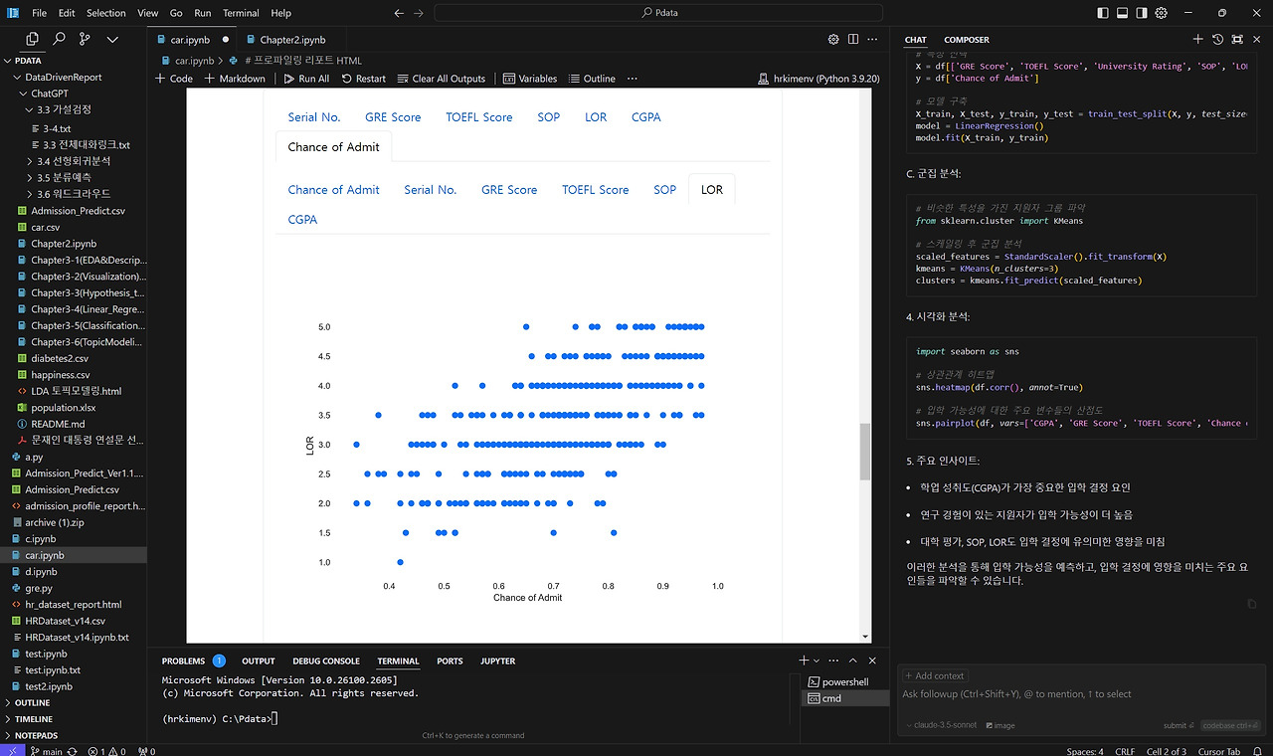This screenshot has height=756, width=1273.
Task: Switch to the Chapter2.ipynb editor tab
Action: (292, 40)
